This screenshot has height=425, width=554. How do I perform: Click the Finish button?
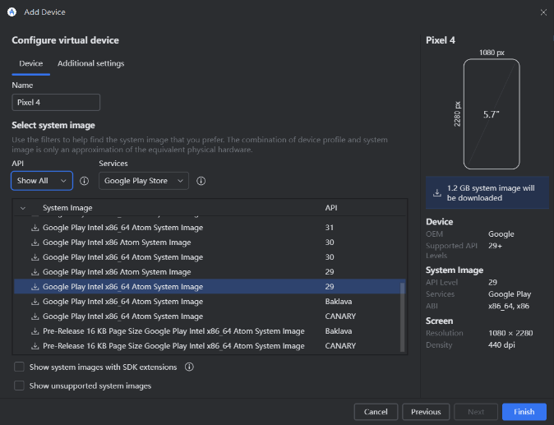[524, 412]
